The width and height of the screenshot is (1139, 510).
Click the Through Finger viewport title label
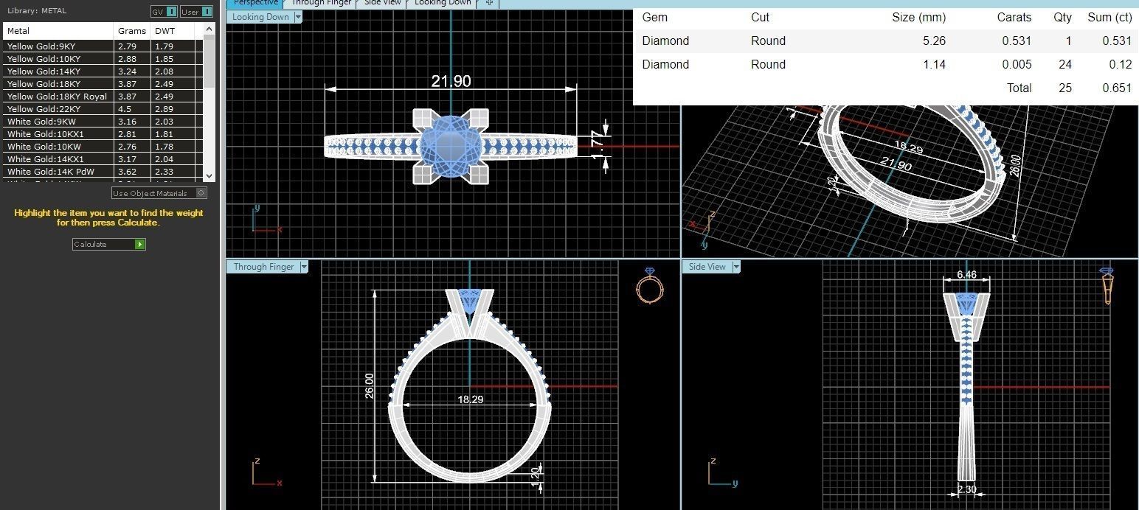(263, 267)
